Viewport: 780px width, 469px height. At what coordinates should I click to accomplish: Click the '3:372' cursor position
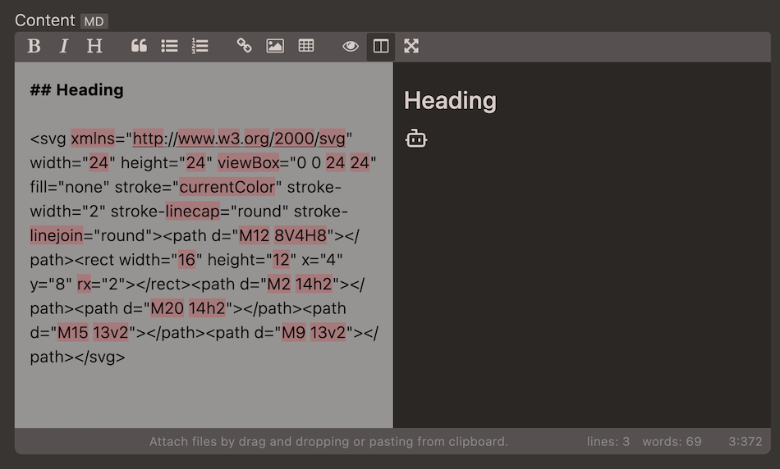pyautogui.click(x=746, y=442)
